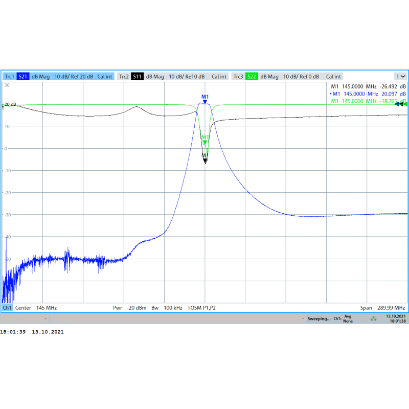Click the black S11 parameter badge
Screen dimensions: 409x409
tap(137, 77)
